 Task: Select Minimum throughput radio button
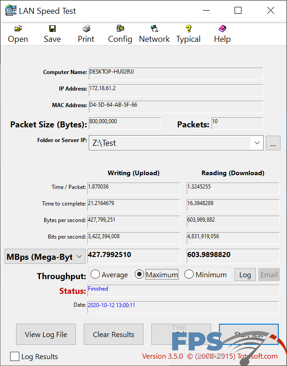coord(189,274)
